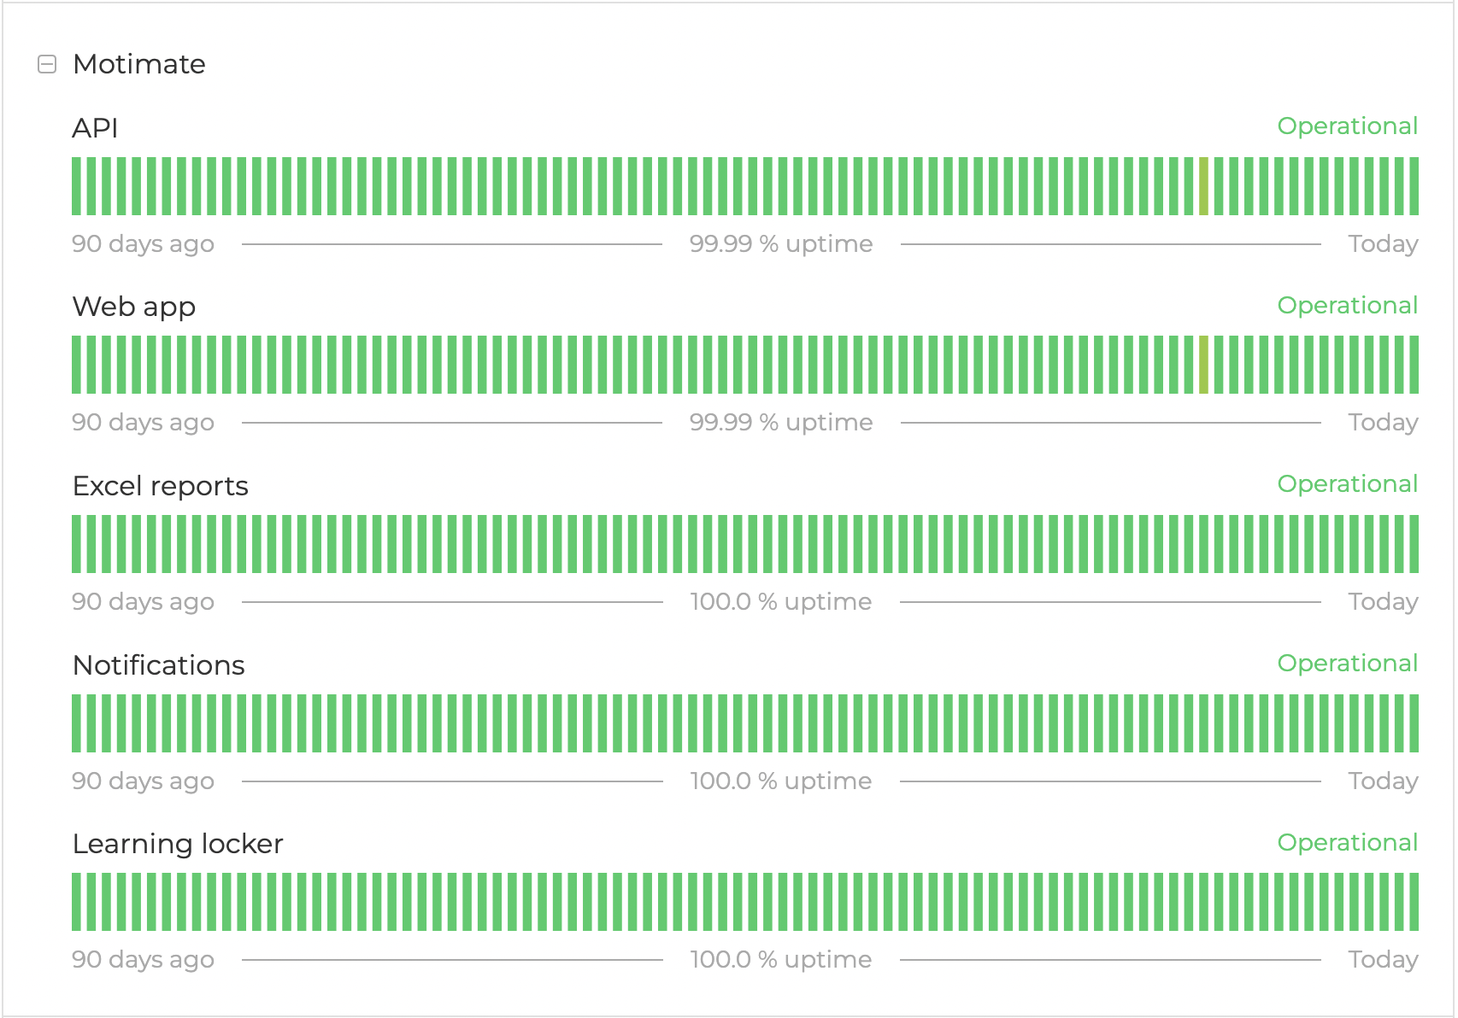Click the Excel reports Operational status label
This screenshot has height=1018, width=1458.
[1348, 483]
